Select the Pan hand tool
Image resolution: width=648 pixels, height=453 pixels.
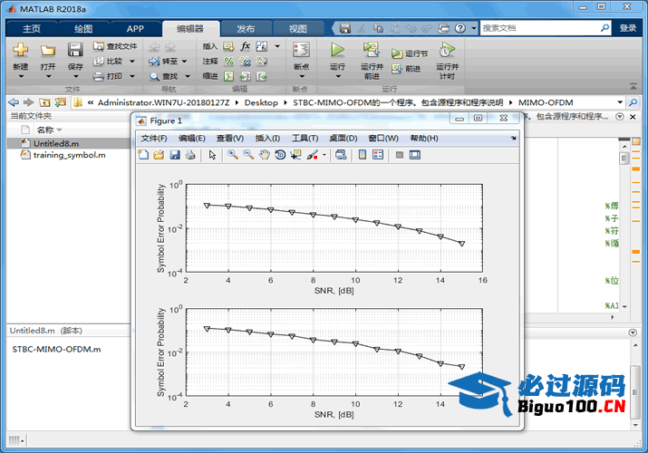[264, 155]
